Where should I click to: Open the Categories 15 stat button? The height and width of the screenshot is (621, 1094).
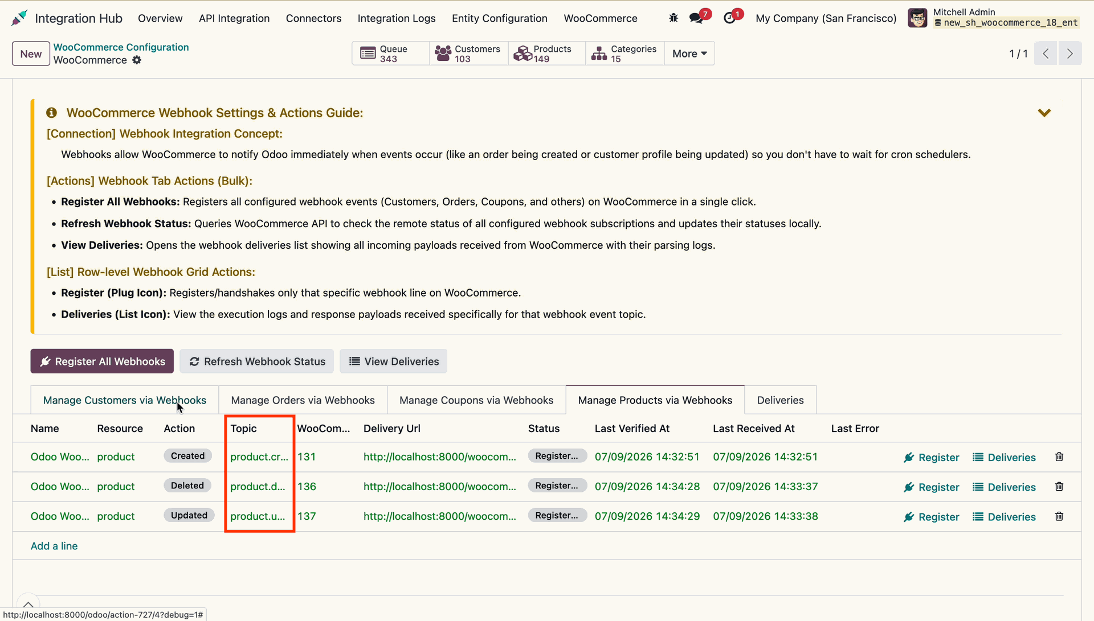pyautogui.click(x=625, y=54)
